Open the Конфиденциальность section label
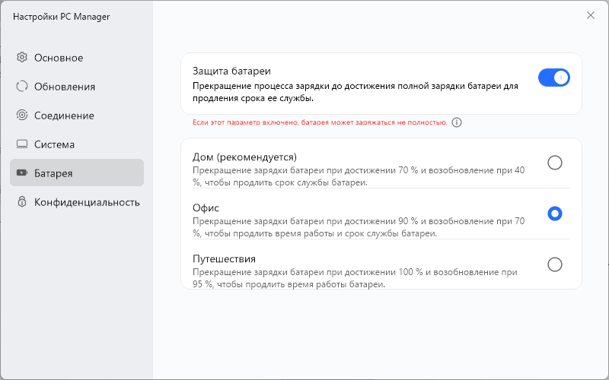 [87, 202]
